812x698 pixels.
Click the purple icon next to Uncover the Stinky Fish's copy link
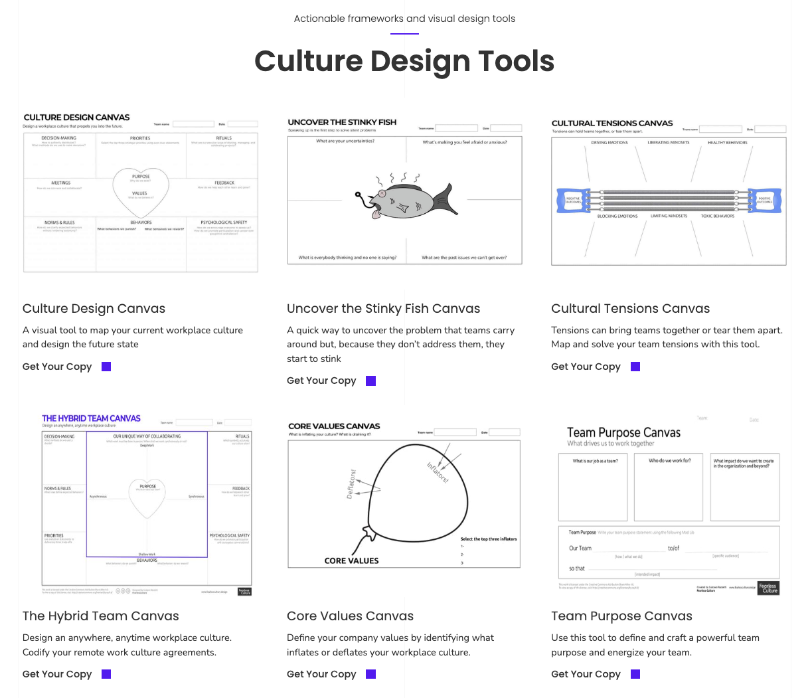coord(370,381)
